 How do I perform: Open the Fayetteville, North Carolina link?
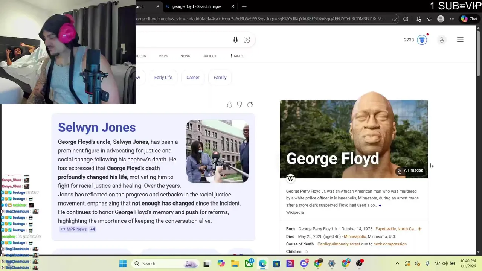(x=396, y=229)
